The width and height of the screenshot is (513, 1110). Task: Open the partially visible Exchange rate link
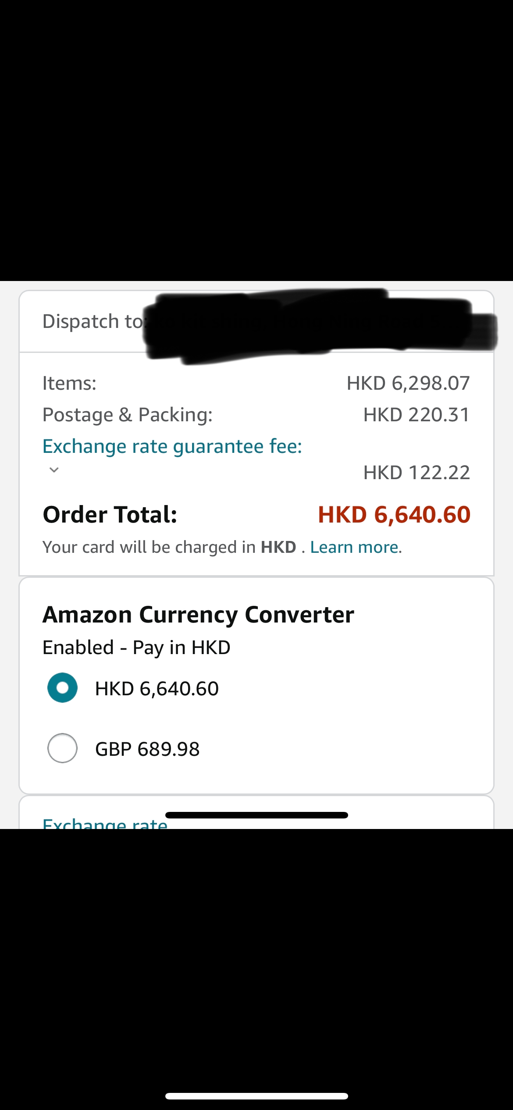105,823
